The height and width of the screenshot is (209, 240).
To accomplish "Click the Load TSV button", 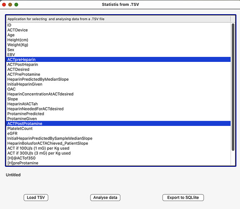I will click(x=36, y=197).
